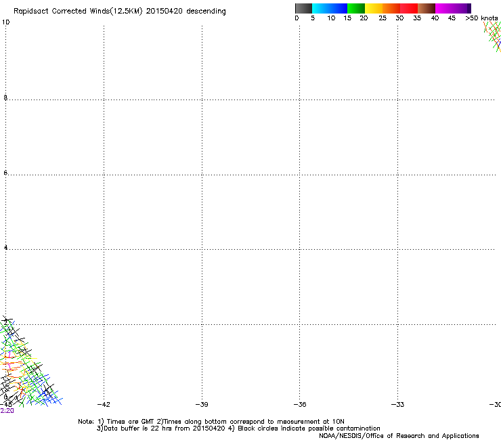Click the orange 25-30 knots color band
Viewport: 501px width, 440px height.
391,8
